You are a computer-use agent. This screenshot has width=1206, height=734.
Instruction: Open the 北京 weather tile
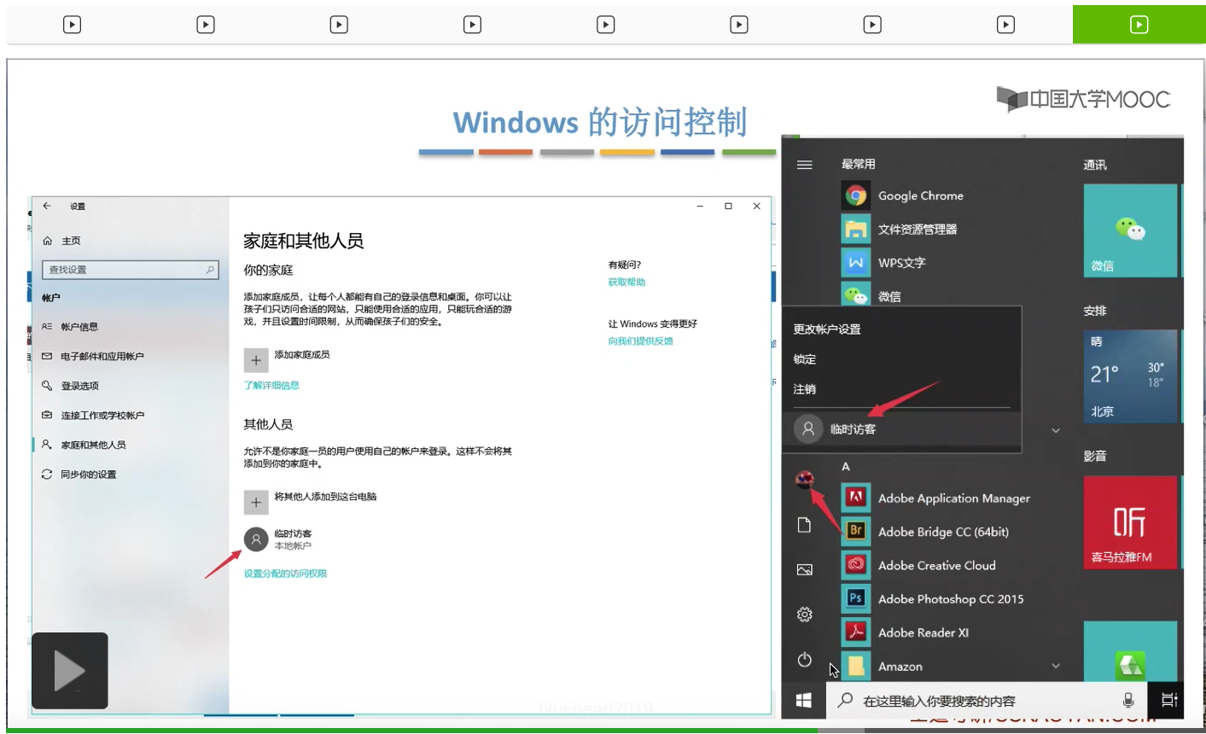coord(1130,376)
